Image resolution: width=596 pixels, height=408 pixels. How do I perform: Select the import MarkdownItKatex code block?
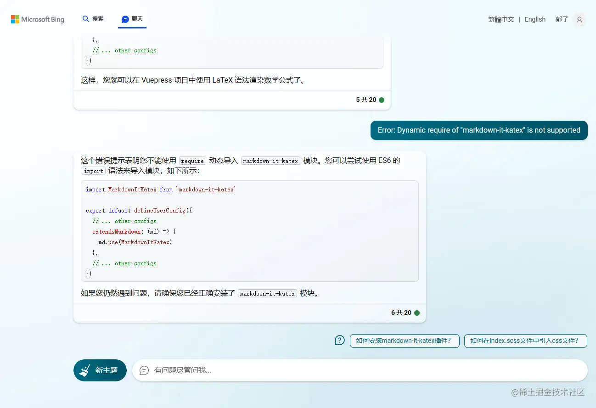coord(250,230)
